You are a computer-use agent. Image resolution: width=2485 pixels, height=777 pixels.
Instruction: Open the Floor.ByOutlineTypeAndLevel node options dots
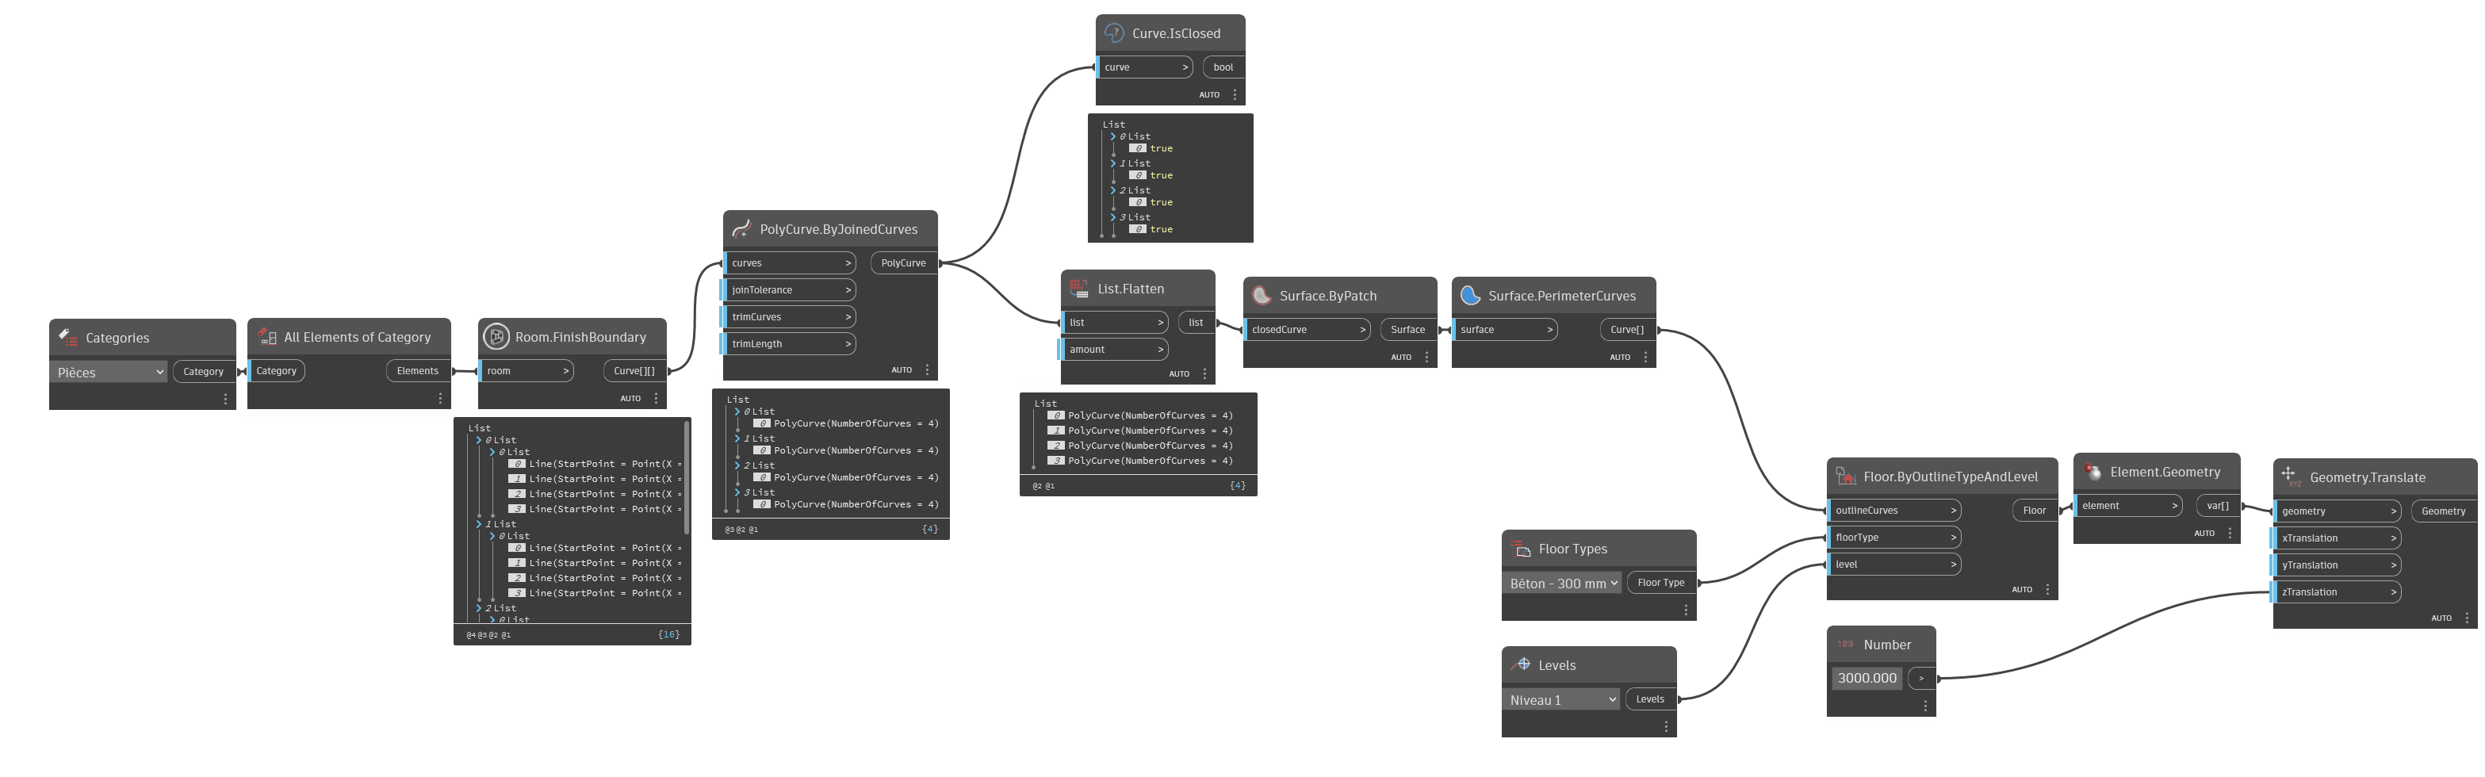tap(2048, 589)
